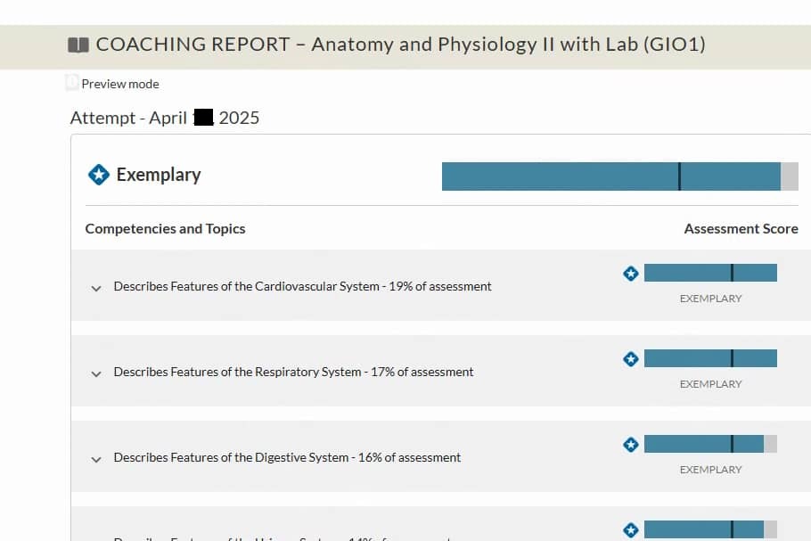
Task: Click the book icon beside Coaching Report
Action: point(78,45)
